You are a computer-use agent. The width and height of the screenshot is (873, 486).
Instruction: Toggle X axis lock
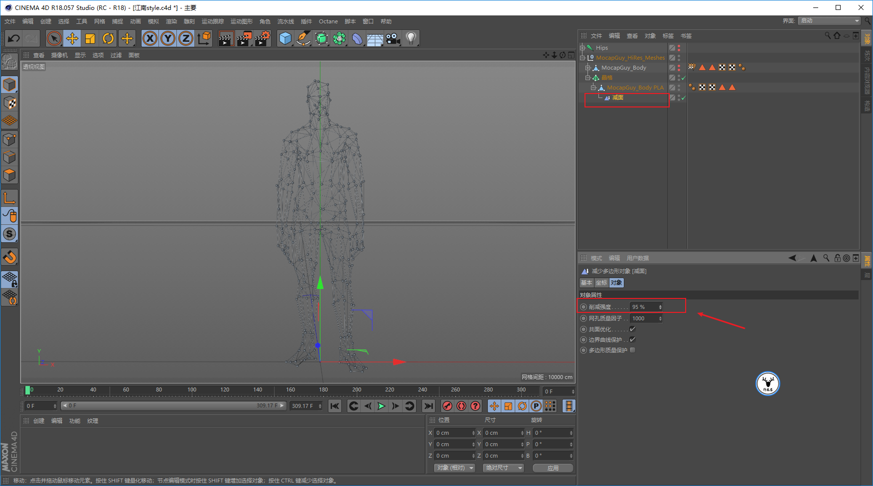150,38
